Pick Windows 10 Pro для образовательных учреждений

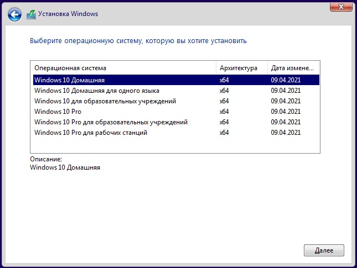176,122
